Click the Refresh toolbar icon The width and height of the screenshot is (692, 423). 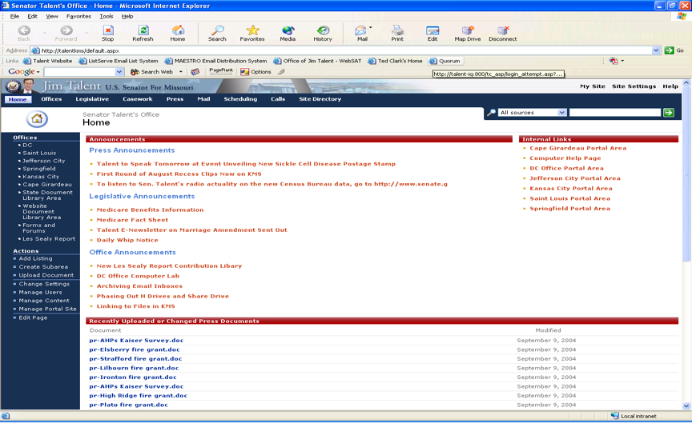coord(143,32)
